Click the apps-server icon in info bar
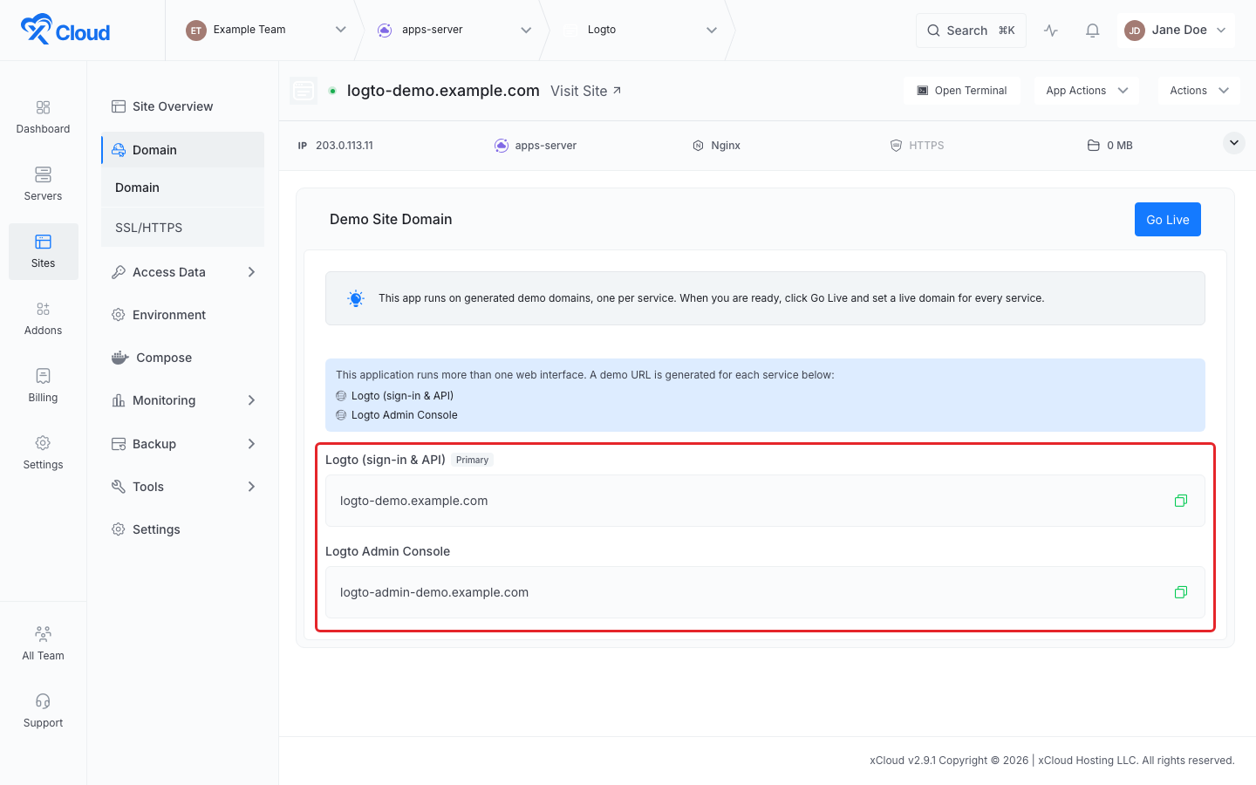The image size is (1256, 785). 502,146
